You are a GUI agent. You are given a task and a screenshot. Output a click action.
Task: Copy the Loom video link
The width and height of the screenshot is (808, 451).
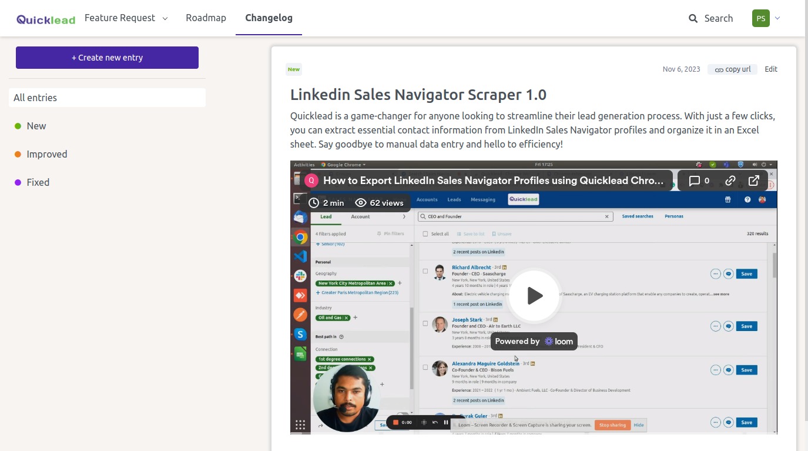730,181
